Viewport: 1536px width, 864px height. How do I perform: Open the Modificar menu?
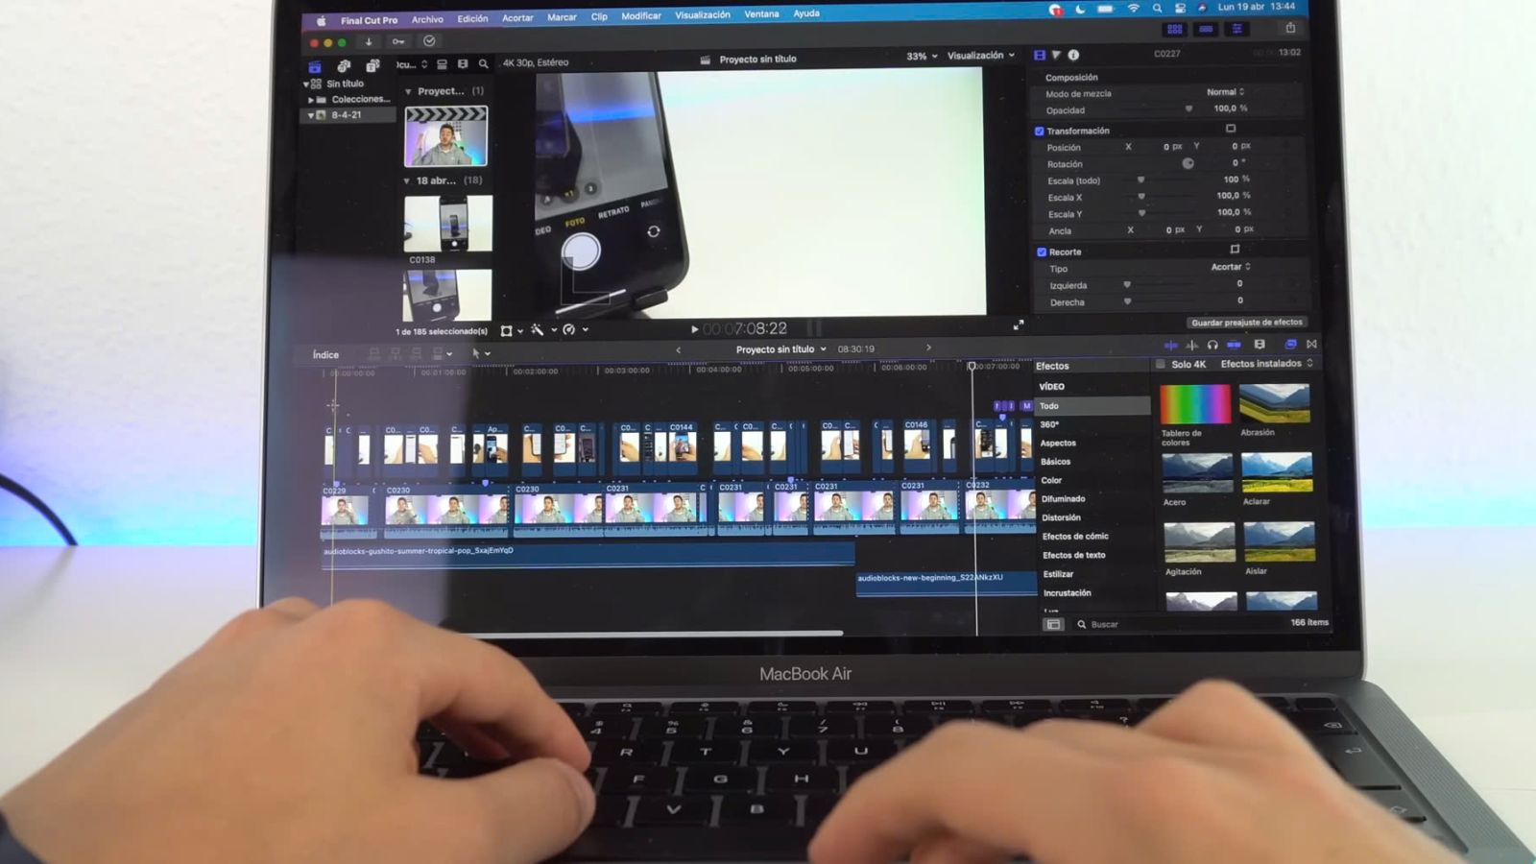[641, 16]
